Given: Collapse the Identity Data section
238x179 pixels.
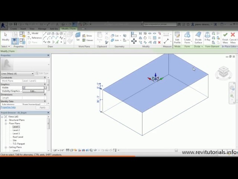Looking at the screenshot, I should [45, 101].
